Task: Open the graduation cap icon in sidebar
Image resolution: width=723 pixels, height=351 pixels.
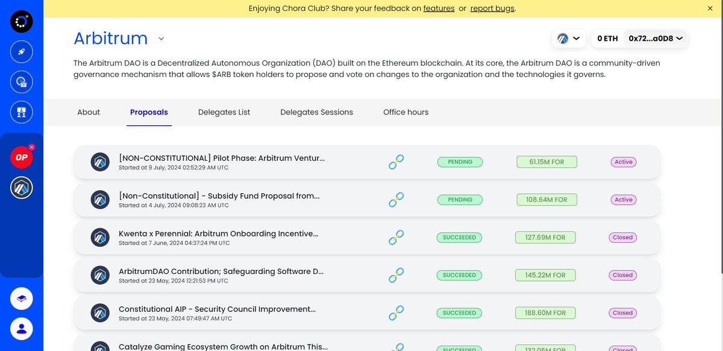Action: 22,298
